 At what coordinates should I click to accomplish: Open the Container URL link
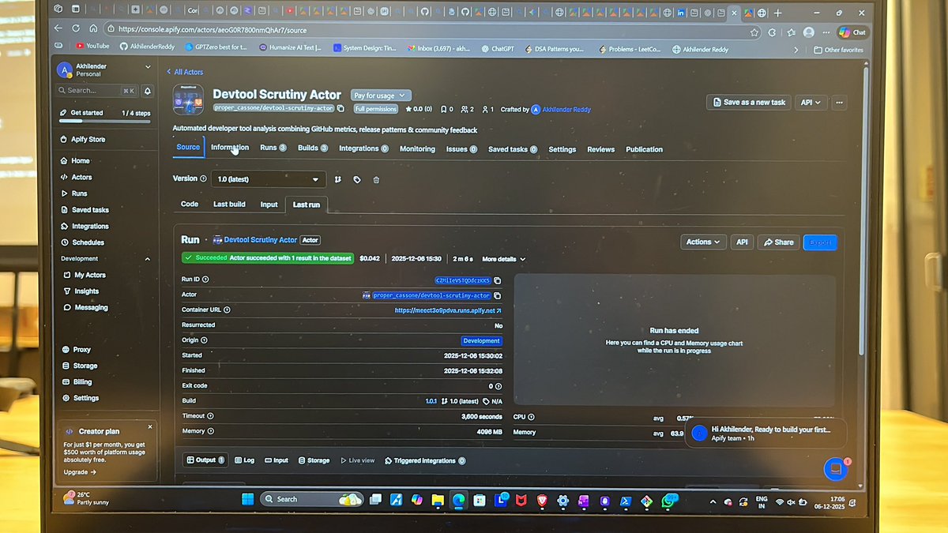(448, 310)
